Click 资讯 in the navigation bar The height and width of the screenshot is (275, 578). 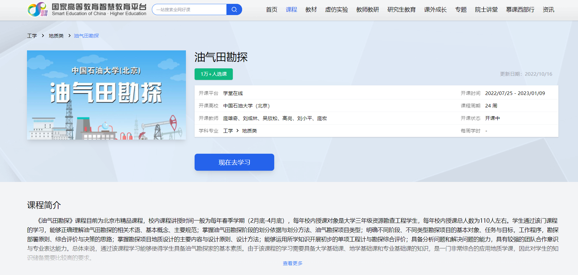pos(548,10)
